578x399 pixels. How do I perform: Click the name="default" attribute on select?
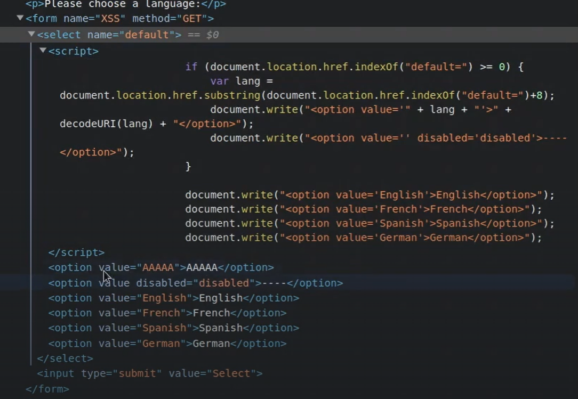(131, 34)
